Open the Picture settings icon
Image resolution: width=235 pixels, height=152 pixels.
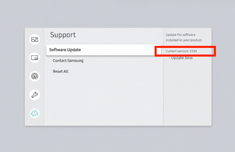coord(35,40)
